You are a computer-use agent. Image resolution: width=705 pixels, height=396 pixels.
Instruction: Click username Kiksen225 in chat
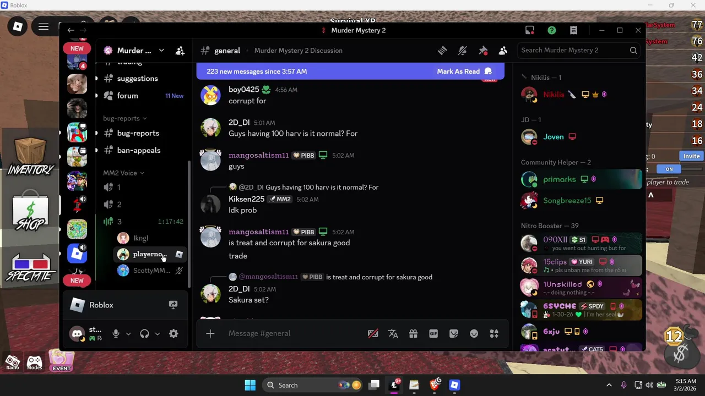point(246,199)
